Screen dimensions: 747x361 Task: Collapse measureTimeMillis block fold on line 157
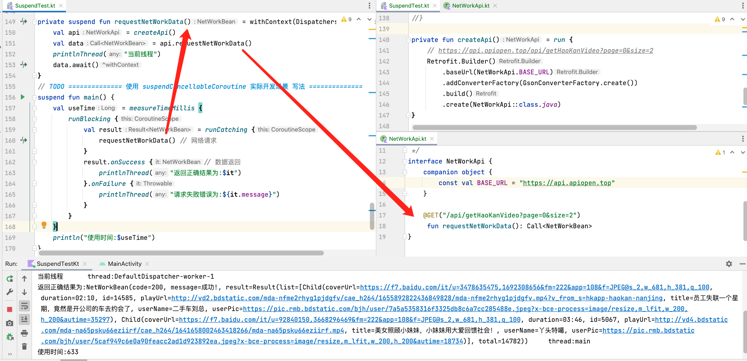34,108
